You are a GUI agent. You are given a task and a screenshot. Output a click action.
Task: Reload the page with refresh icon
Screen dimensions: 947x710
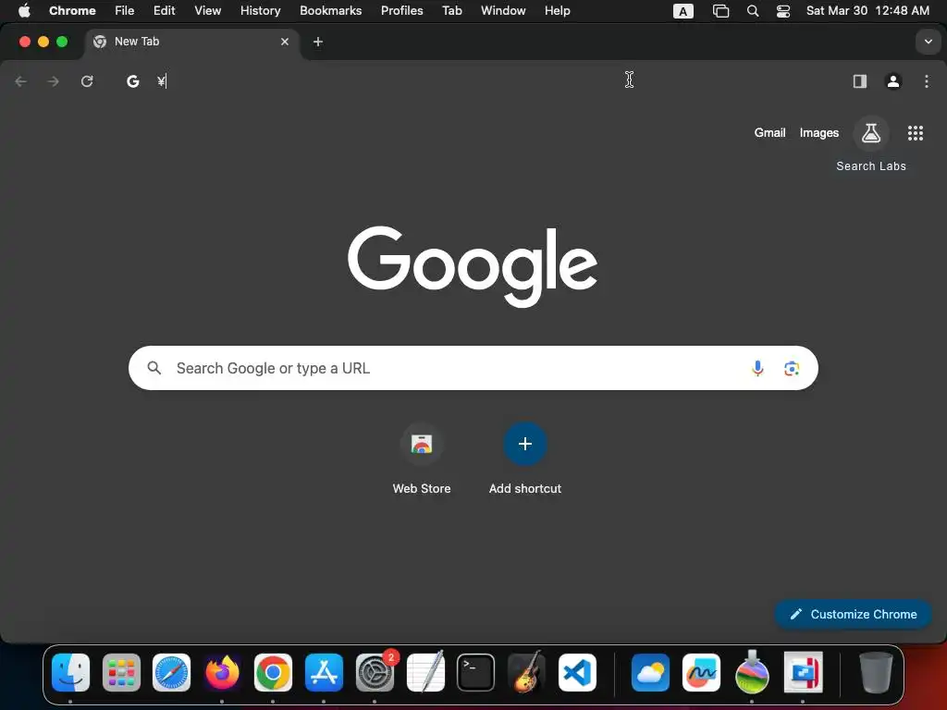click(x=87, y=81)
